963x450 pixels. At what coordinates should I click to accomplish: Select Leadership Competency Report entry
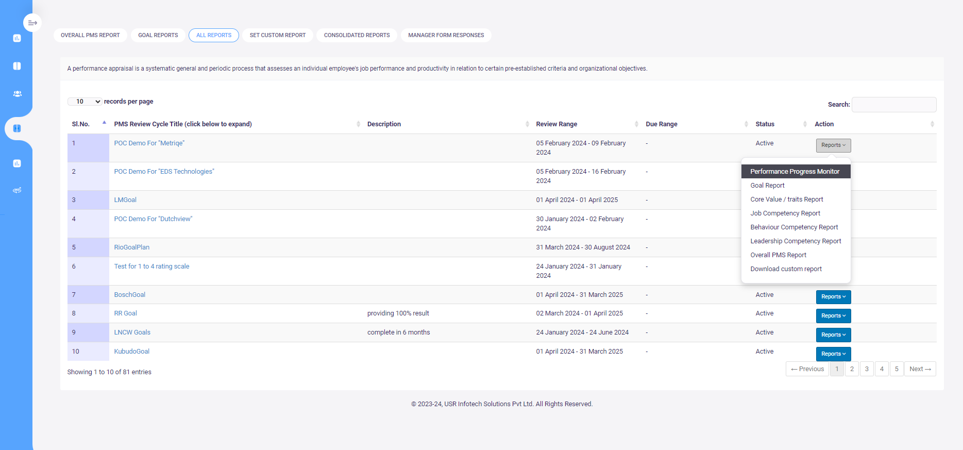tap(796, 241)
